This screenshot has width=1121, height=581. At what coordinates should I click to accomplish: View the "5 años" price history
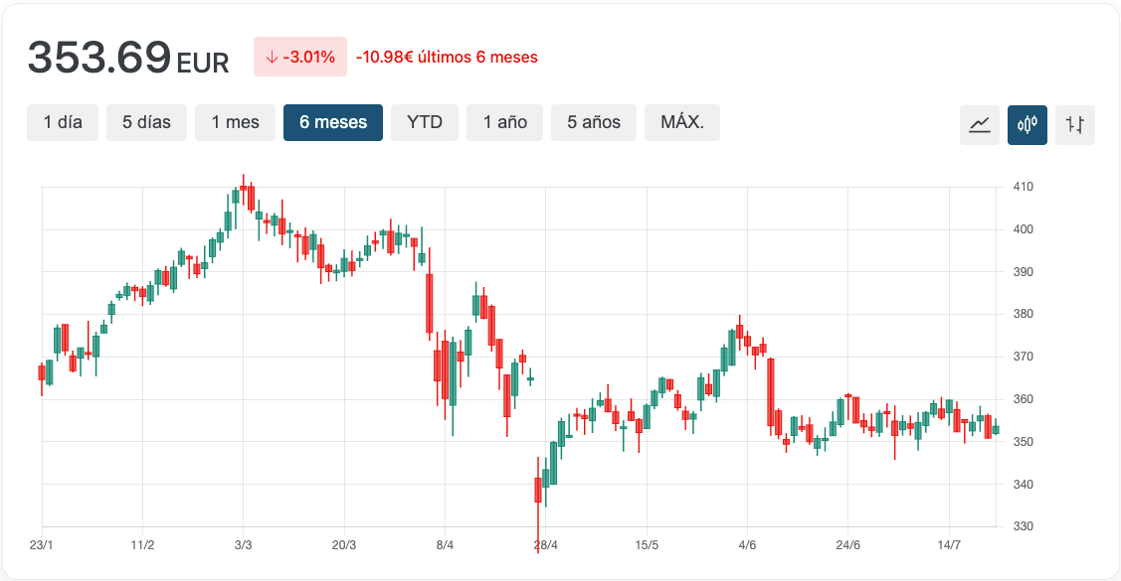pos(594,123)
